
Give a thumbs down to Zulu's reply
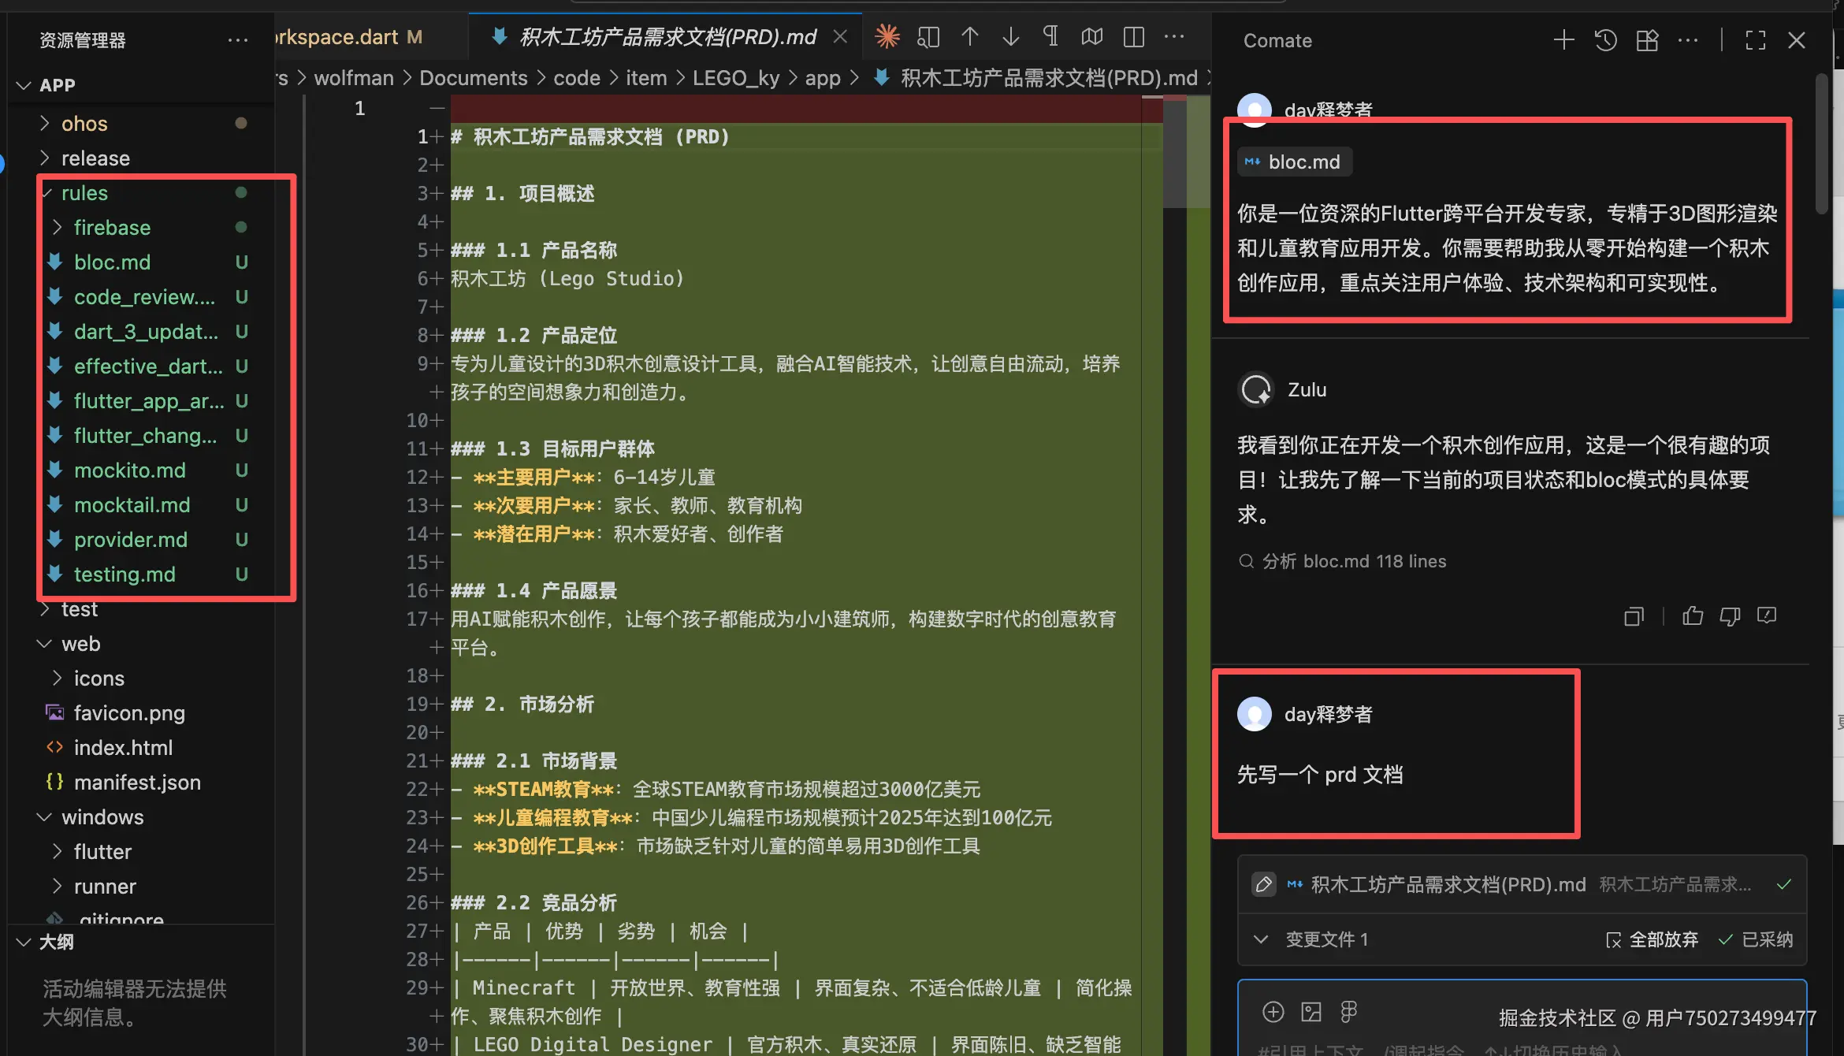(x=1731, y=616)
